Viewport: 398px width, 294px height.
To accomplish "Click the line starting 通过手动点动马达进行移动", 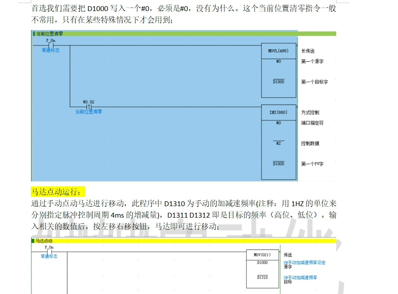I will (x=184, y=204).
